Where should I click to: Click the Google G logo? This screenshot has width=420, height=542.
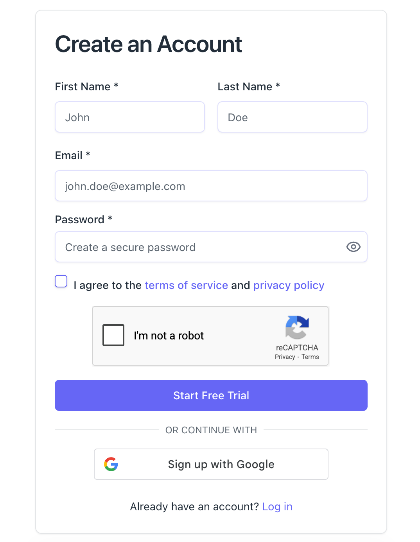tap(111, 464)
